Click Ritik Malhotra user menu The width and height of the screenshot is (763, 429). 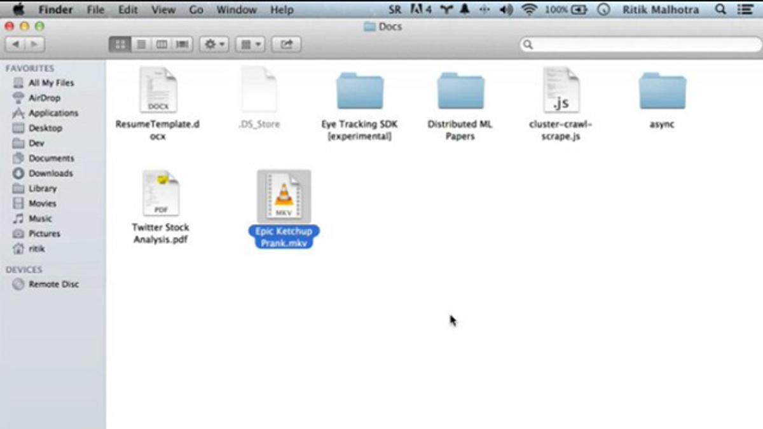pyautogui.click(x=661, y=10)
